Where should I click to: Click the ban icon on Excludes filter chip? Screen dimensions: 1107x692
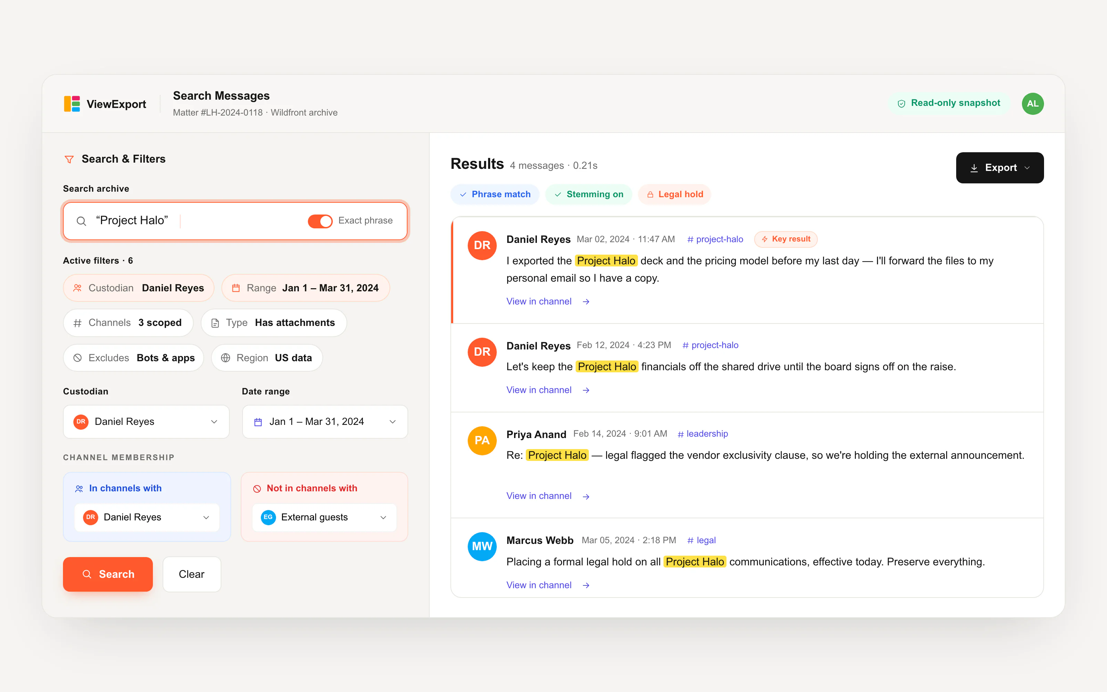point(77,358)
